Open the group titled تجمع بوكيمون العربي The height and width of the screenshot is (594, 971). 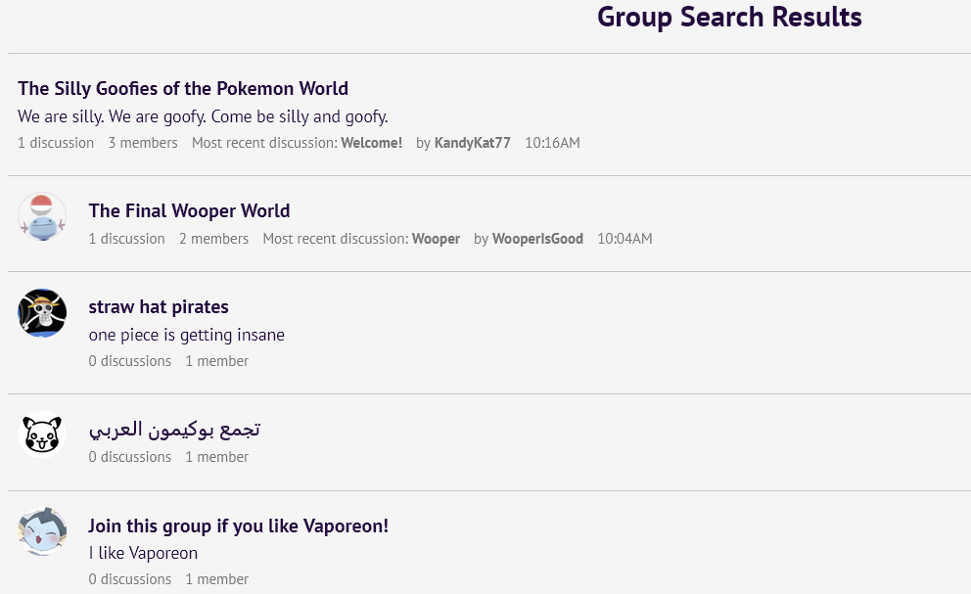(x=174, y=429)
